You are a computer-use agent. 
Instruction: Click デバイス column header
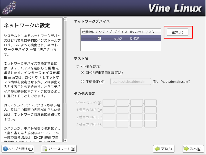point(121,32)
